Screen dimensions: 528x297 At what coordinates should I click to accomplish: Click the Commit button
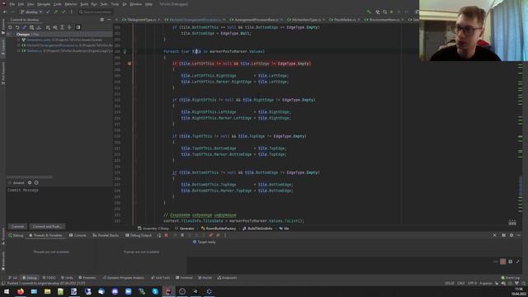17,227
